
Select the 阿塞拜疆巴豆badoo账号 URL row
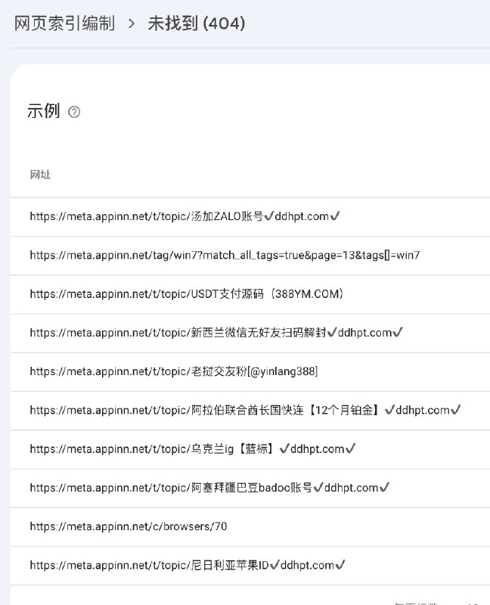(250, 488)
